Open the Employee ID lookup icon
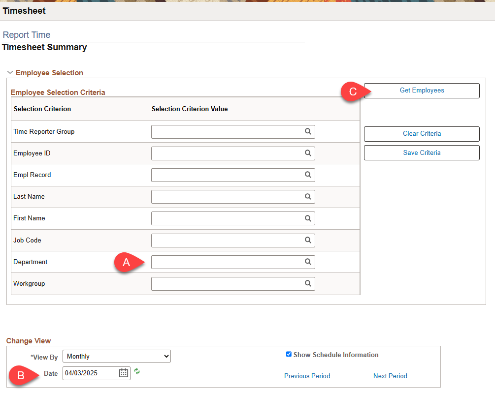This screenshot has width=495, height=393. tap(308, 153)
